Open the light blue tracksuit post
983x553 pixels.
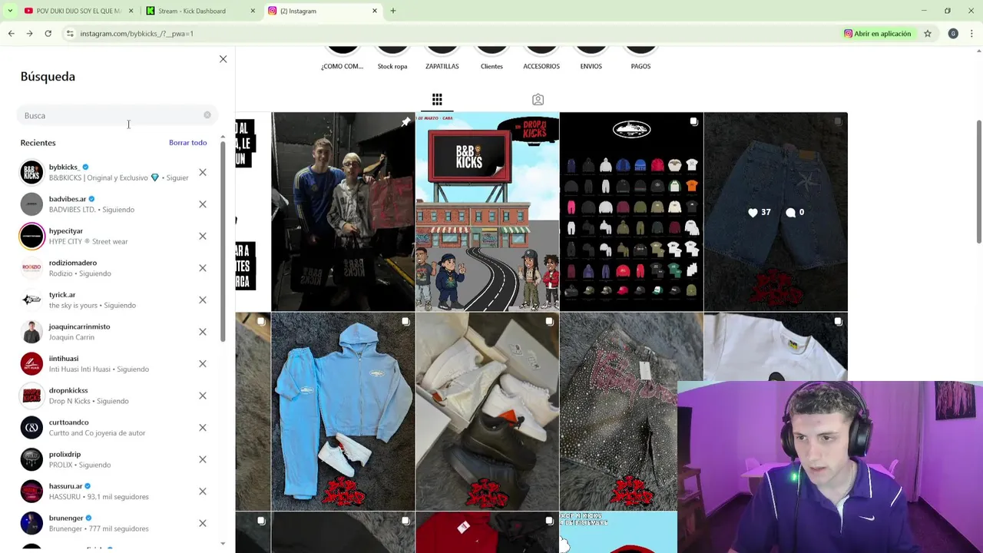(343, 412)
